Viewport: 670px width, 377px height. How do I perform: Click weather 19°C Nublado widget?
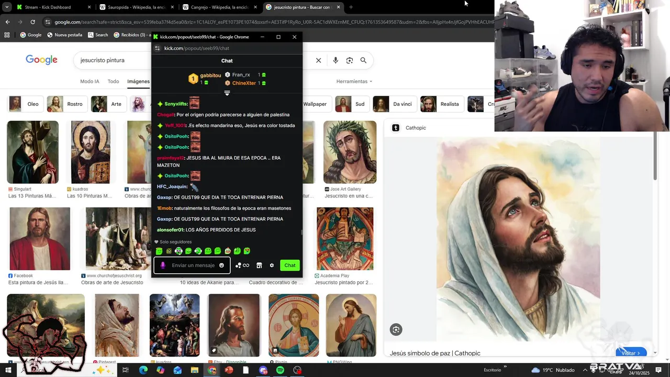tap(553, 370)
